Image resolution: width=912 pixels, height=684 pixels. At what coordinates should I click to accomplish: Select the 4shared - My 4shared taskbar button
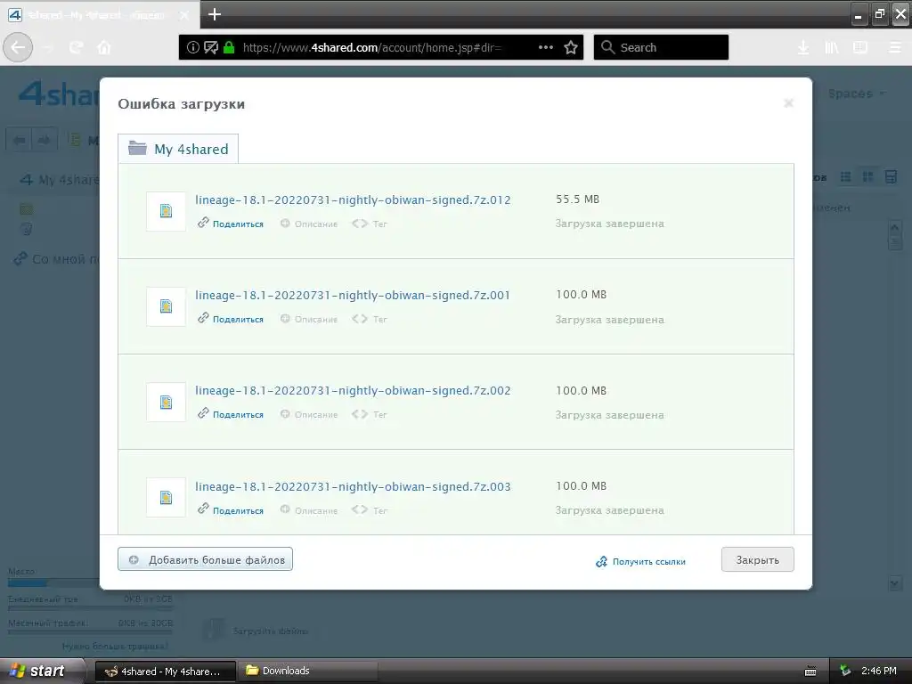tap(165, 672)
